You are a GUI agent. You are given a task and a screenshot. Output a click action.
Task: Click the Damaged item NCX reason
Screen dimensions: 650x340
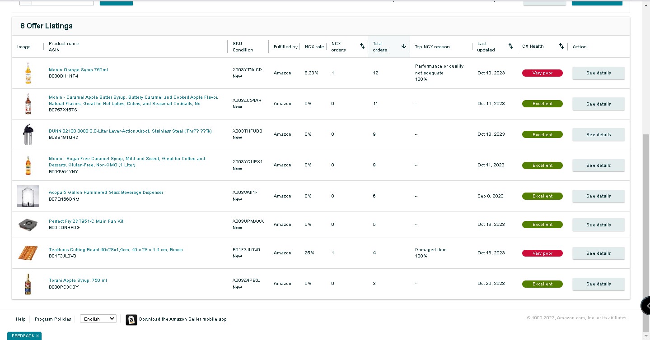coord(431,250)
